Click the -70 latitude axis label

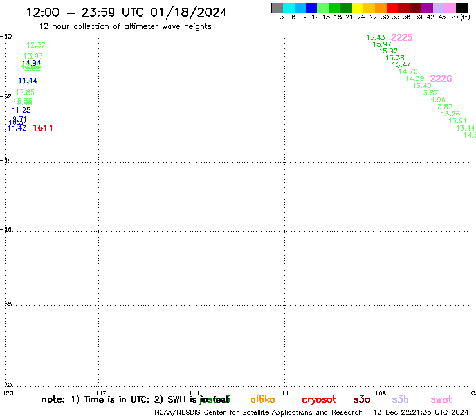pos(6,385)
